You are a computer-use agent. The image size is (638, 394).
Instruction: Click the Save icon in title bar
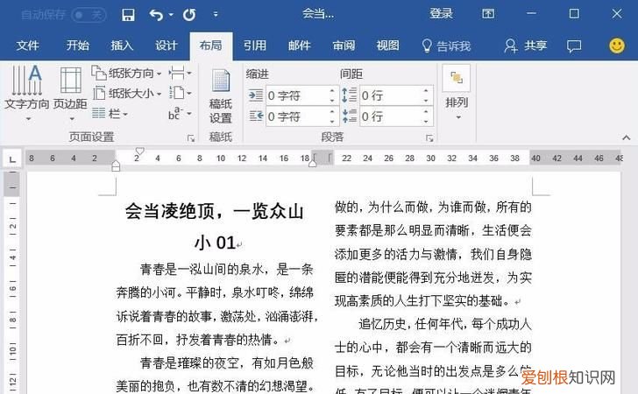point(128,15)
